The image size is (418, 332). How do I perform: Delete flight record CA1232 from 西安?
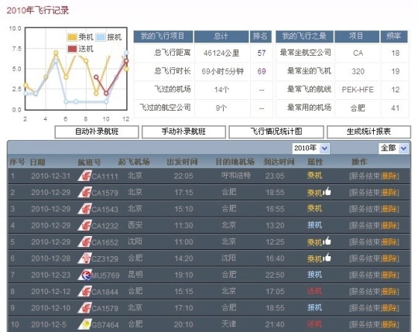(x=389, y=226)
